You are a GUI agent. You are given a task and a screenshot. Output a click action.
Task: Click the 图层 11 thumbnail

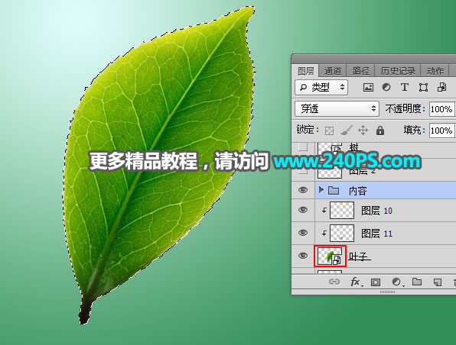tap(342, 233)
